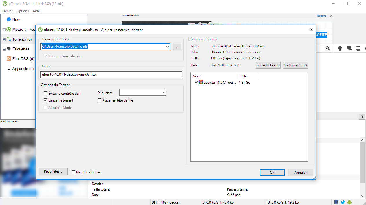The image size is (366, 205).
Task: Click the search magnifier icon
Action: 327,48
